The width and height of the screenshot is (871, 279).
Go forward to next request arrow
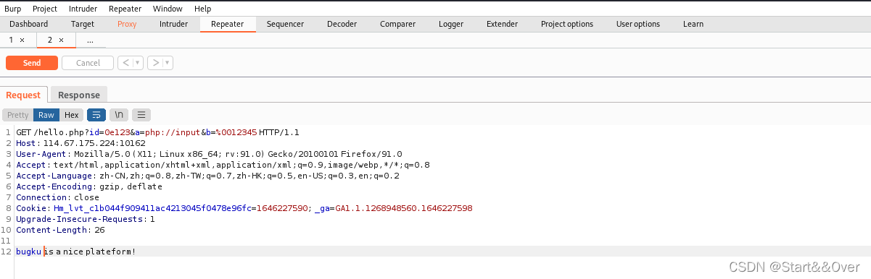coord(155,63)
